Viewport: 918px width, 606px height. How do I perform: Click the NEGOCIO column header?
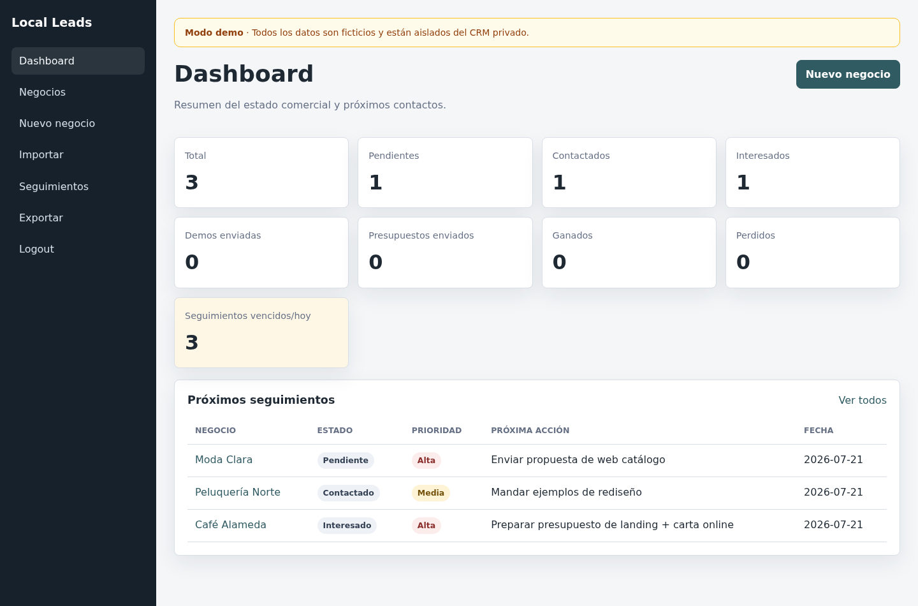tap(215, 431)
